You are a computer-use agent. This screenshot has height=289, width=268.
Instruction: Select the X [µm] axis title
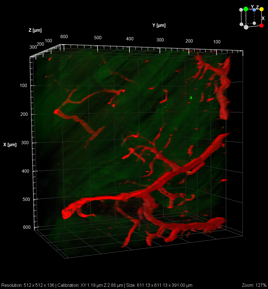click(10, 144)
